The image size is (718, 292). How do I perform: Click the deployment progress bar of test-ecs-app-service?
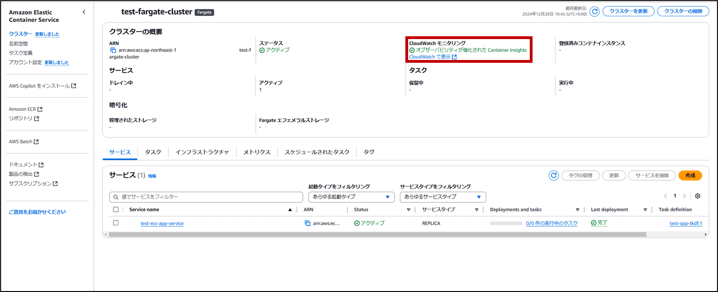tap(506, 223)
